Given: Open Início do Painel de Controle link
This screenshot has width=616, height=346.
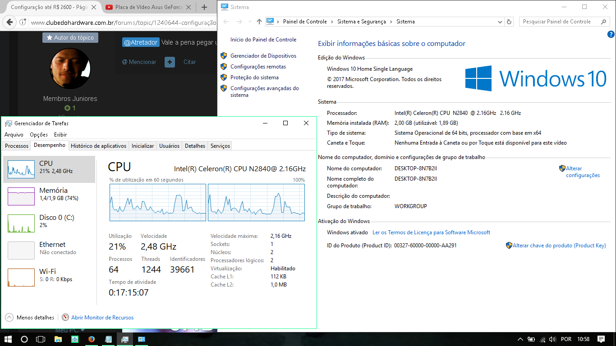Looking at the screenshot, I should pyautogui.click(x=263, y=40).
